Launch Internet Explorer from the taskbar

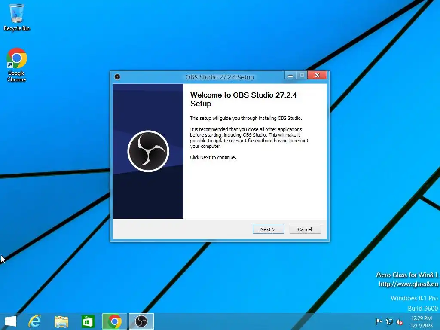tap(35, 321)
